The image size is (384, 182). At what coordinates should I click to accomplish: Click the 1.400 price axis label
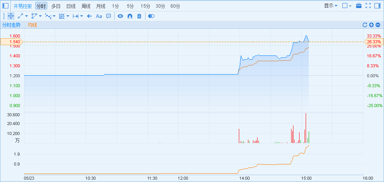(x=15, y=56)
